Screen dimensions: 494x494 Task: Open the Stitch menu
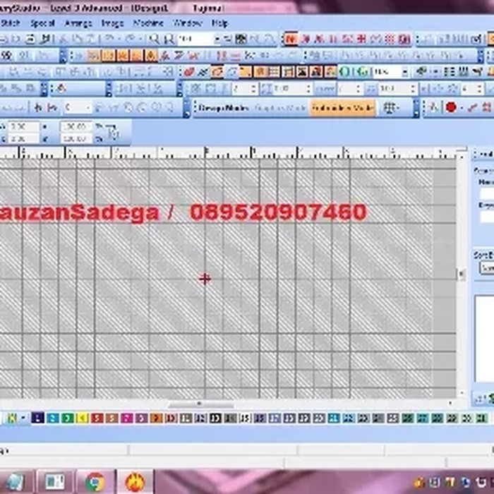click(x=11, y=23)
